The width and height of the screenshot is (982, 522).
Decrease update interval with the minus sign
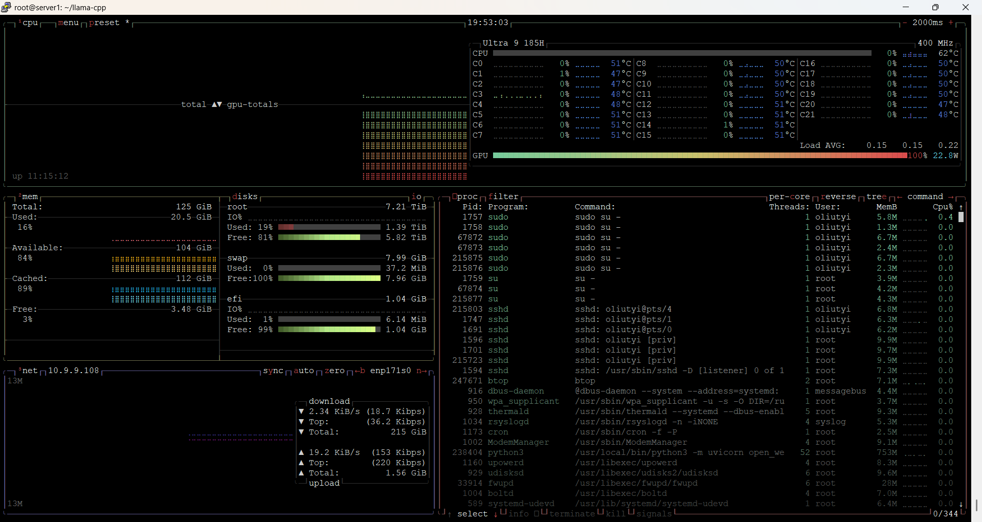[x=905, y=23]
